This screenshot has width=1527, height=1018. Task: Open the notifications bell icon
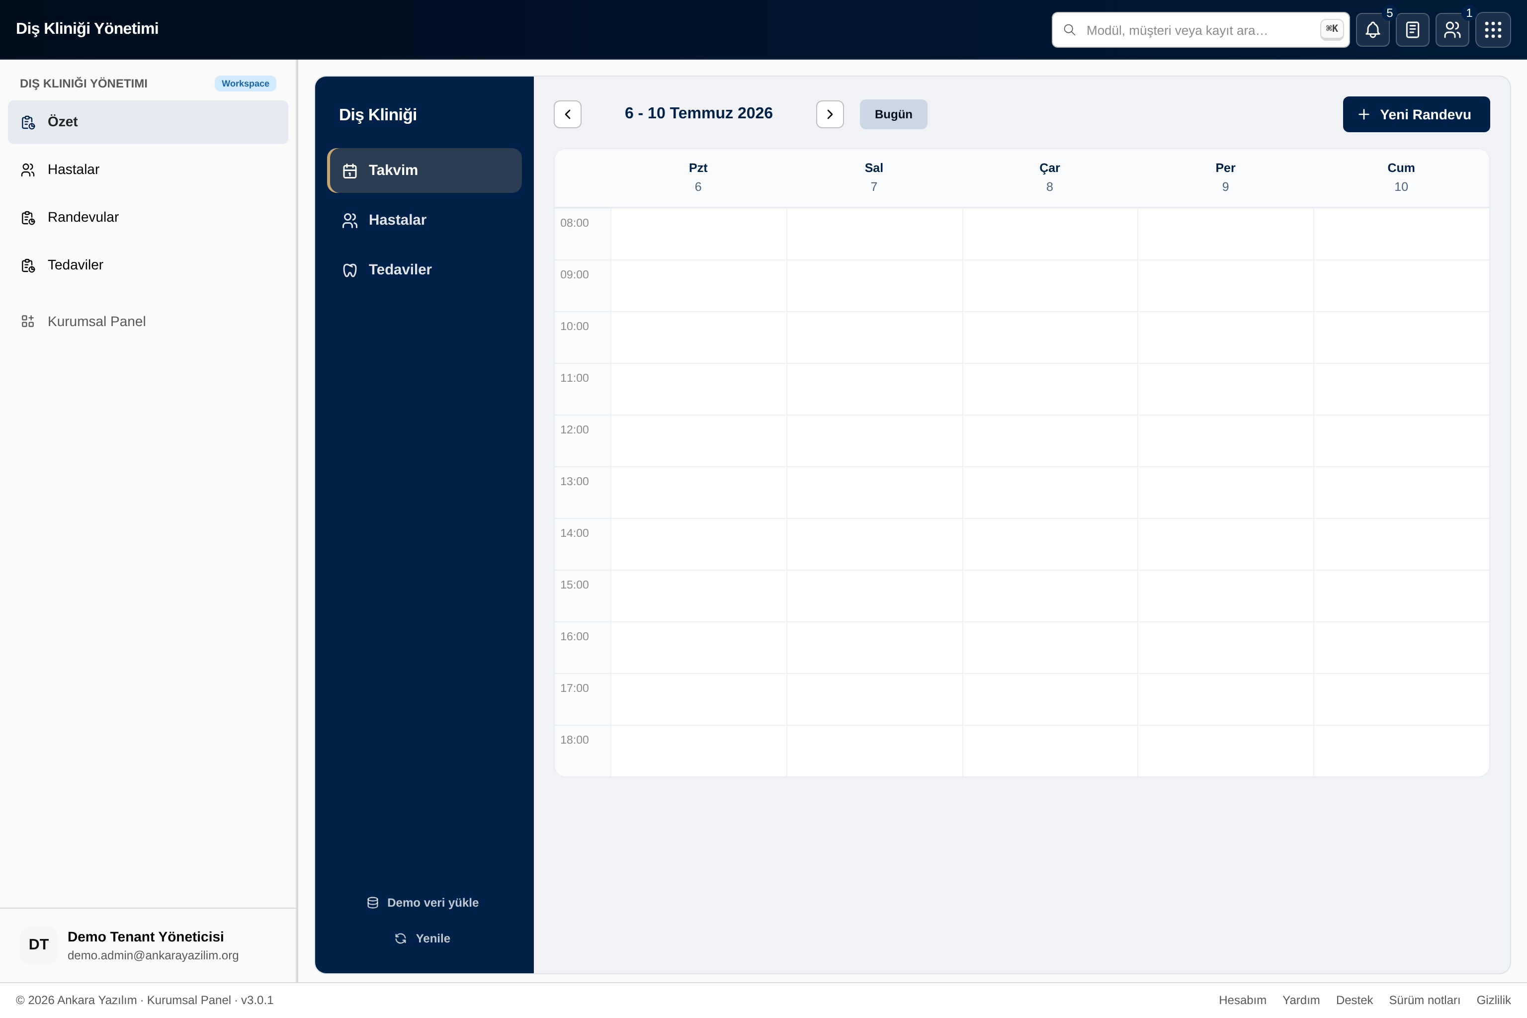tap(1372, 30)
